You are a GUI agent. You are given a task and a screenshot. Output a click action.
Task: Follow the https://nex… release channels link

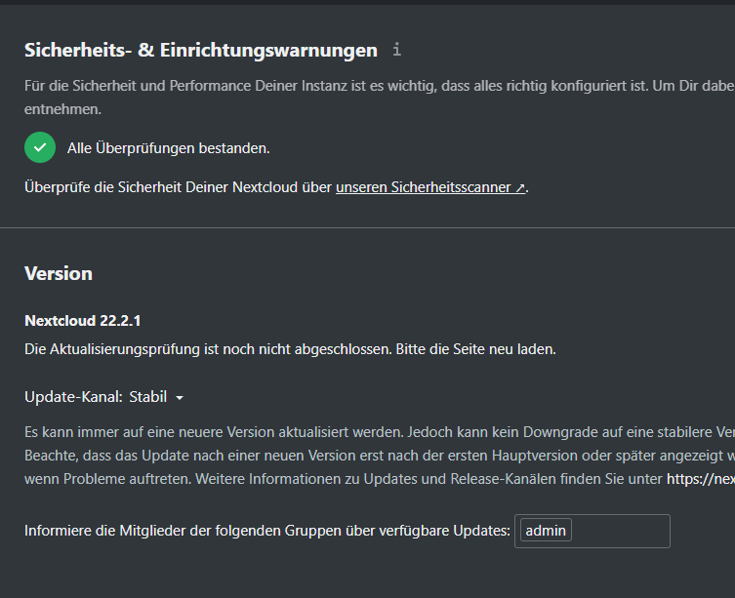700,478
